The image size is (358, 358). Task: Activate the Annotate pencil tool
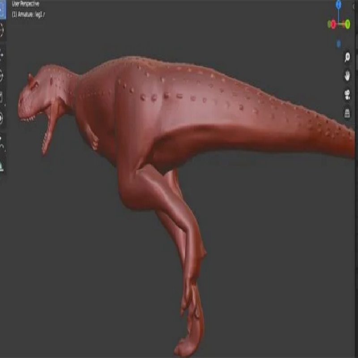pos(1,142)
